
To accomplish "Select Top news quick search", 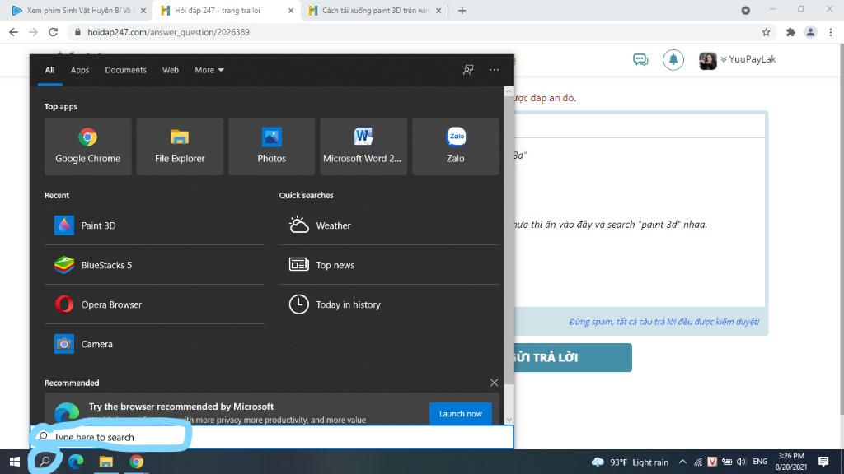I will coord(389,265).
